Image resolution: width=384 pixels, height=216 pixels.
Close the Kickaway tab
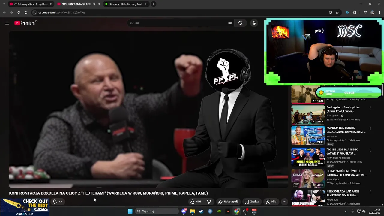[x=146, y=4]
